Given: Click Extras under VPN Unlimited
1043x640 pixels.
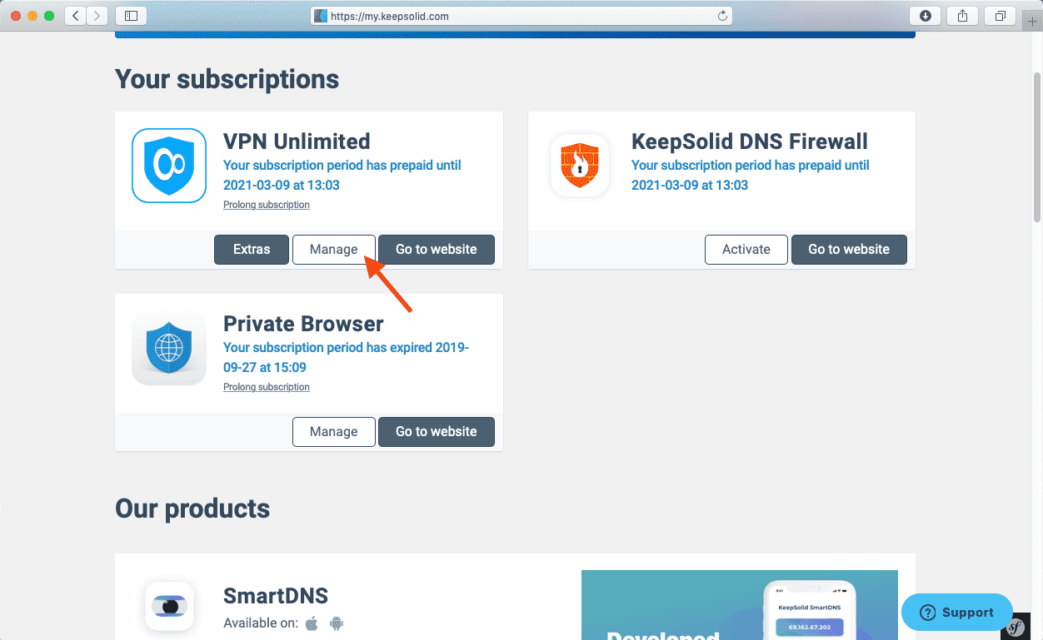Looking at the screenshot, I should tap(252, 250).
